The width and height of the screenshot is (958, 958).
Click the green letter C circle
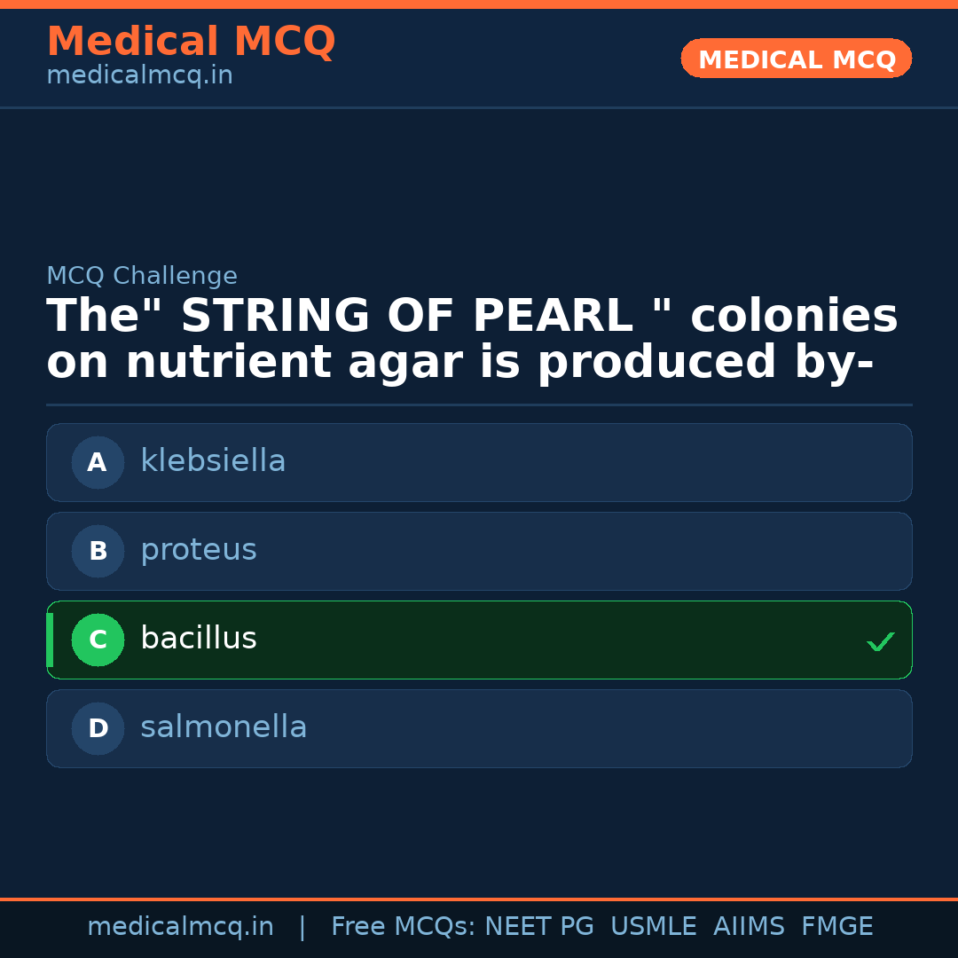tap(98, 640)
